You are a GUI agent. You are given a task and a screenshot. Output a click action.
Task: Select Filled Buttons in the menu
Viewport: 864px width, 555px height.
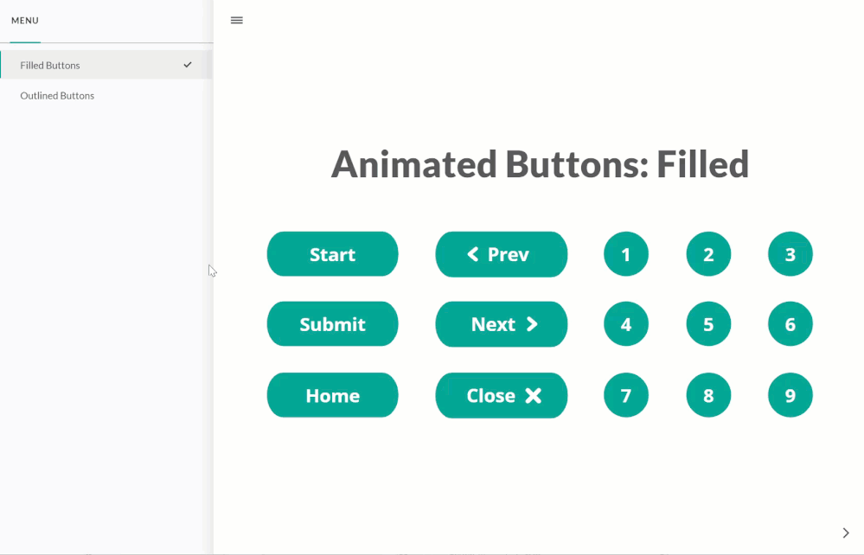(50, 65)
